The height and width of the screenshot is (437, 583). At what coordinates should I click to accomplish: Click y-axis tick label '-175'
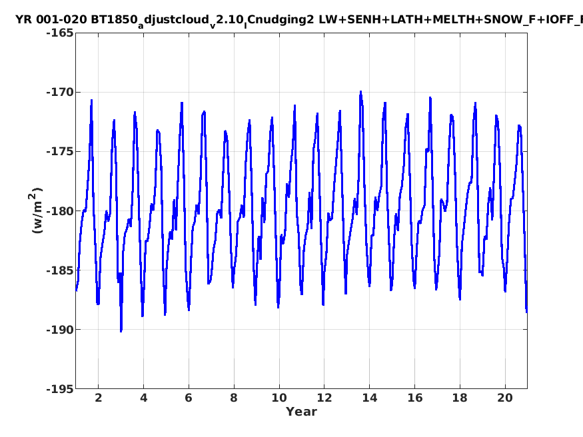tap(60, 152)
